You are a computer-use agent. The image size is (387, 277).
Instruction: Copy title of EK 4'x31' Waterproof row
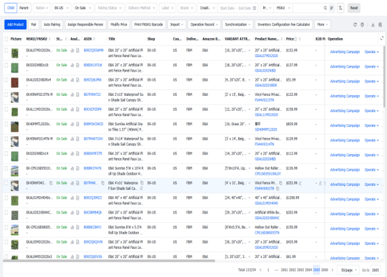[x=142, y=183]
